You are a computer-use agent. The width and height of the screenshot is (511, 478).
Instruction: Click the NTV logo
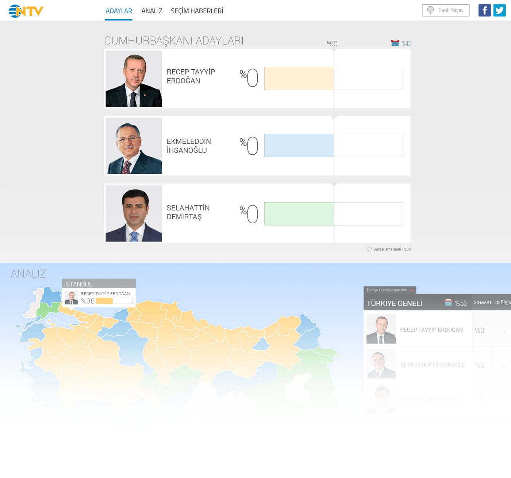(x=26, y=11)
